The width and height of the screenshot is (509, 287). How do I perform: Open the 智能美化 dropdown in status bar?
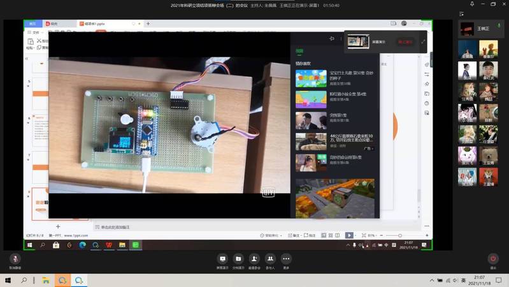[x=271, y=235]
